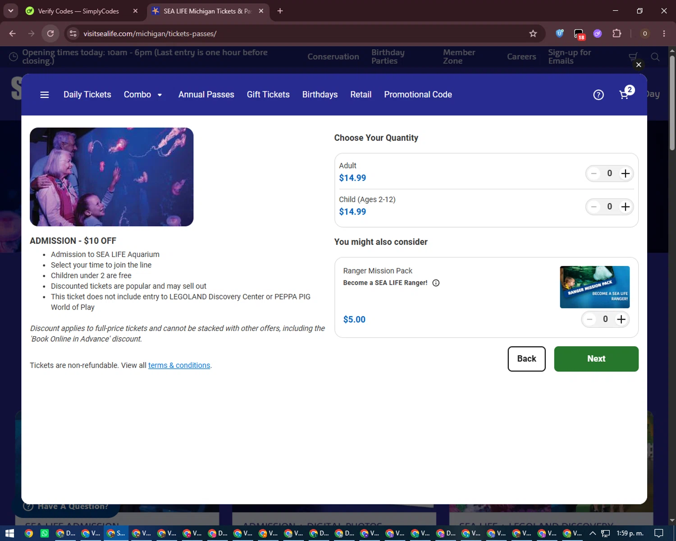The height and width of the screenshot is (541, 676).
Task: Increase Child (Ages 2-12) quantity
Action: click(x=625, y=207)
